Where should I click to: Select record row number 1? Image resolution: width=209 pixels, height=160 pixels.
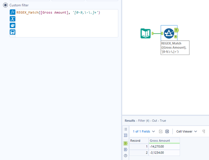click(x=139, y=146)
